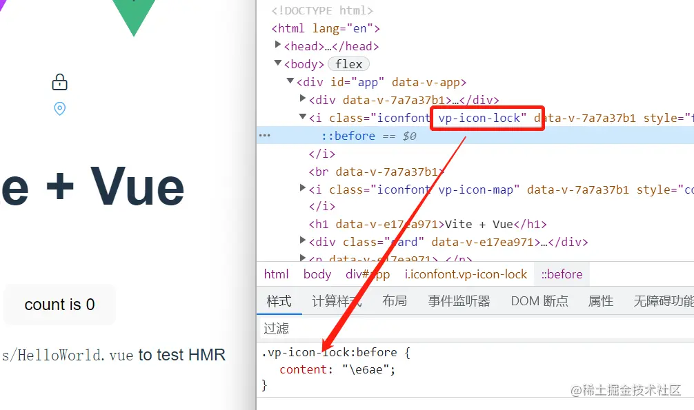Click the .vp-icon-lock:before selector text
694x410 pixels.
coord(329,353)
